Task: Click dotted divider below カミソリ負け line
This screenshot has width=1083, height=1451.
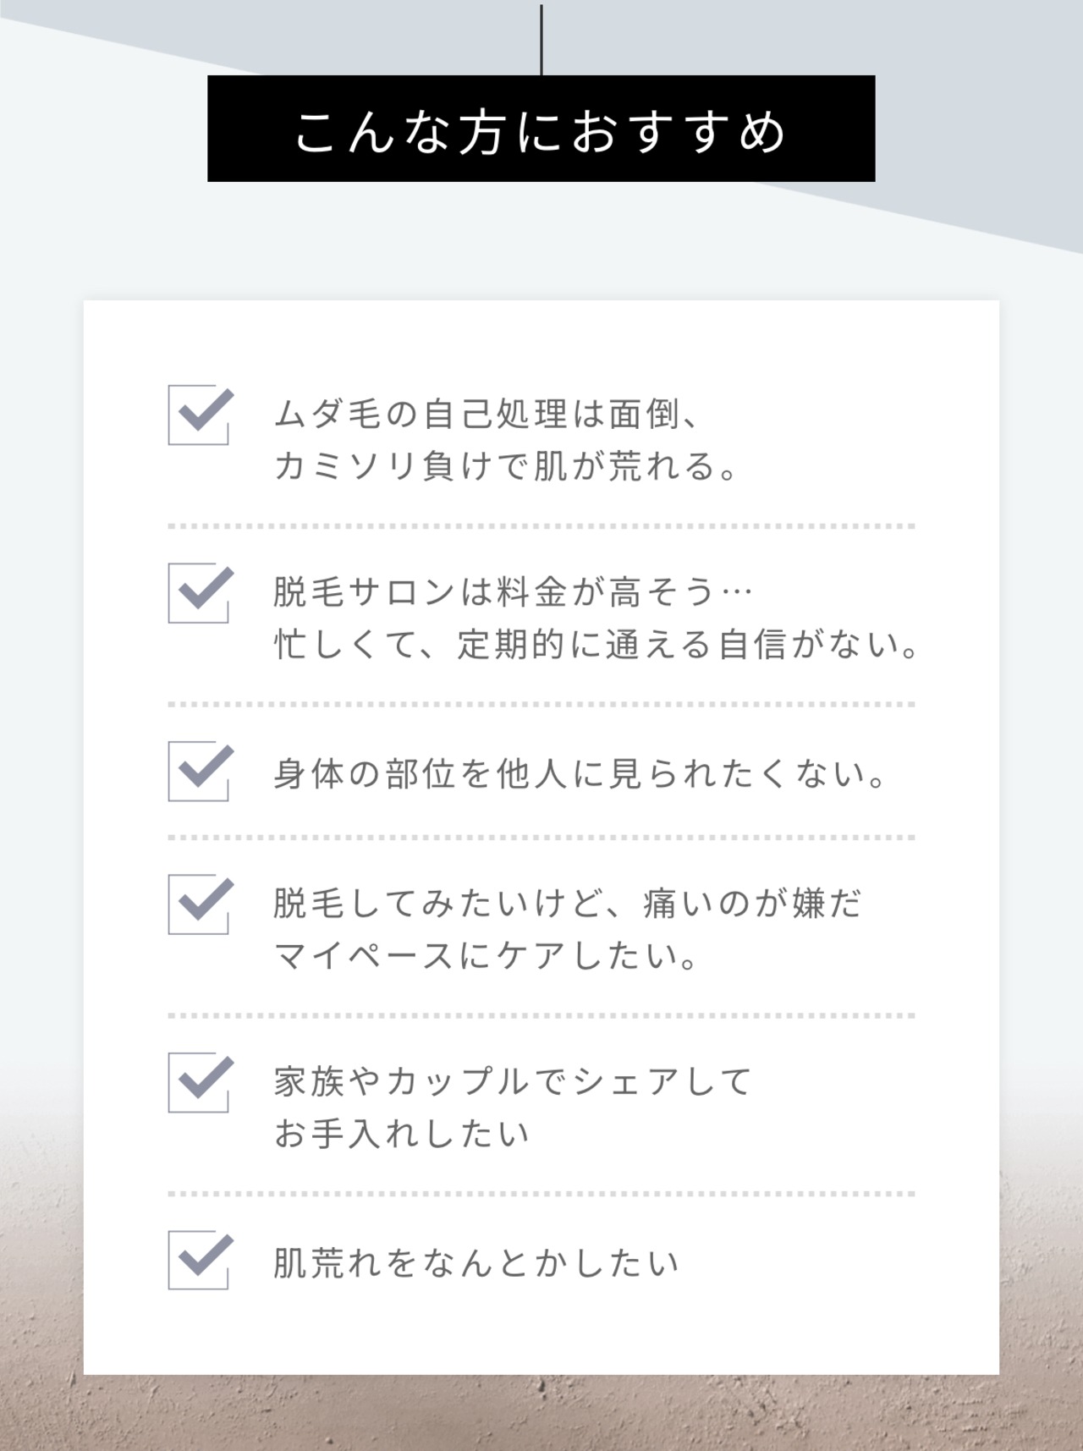Action: 541,526
